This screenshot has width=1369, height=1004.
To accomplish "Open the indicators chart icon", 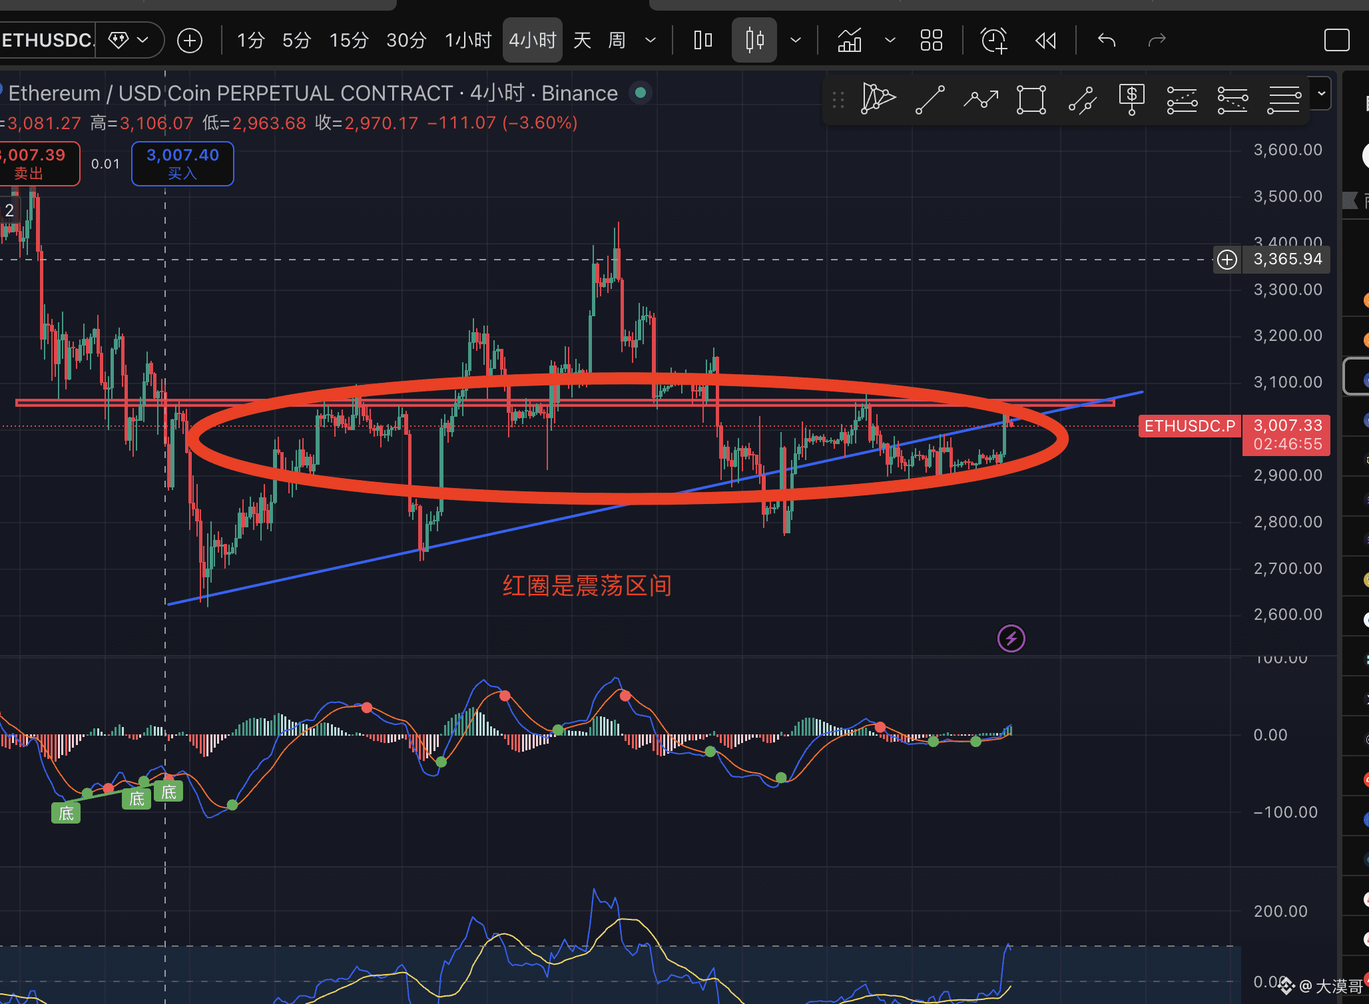I will (850, 41).
